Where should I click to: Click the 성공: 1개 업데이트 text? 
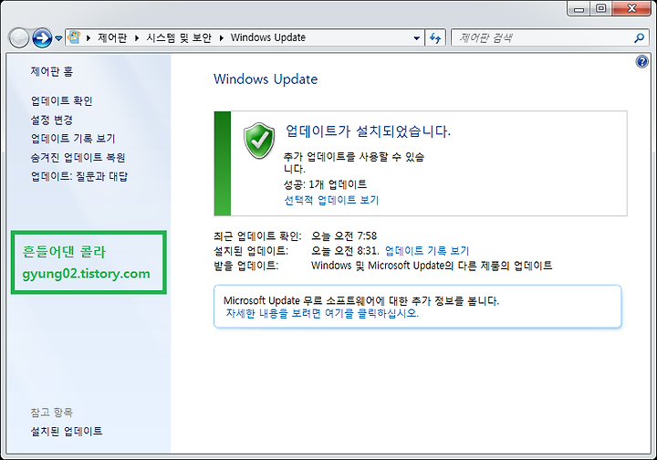(x=325, y=184)
